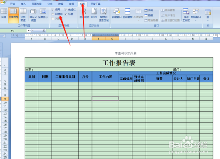Image resolution: width=220 pixels, height=159 pixels.
Task: Click the 工作完成情况 merged heading
Action: (166, 73)
